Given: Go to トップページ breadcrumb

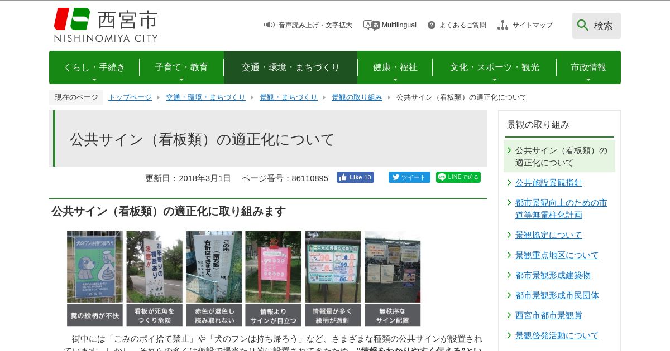Looking at the screenshot, I should (x=130, y=97).
